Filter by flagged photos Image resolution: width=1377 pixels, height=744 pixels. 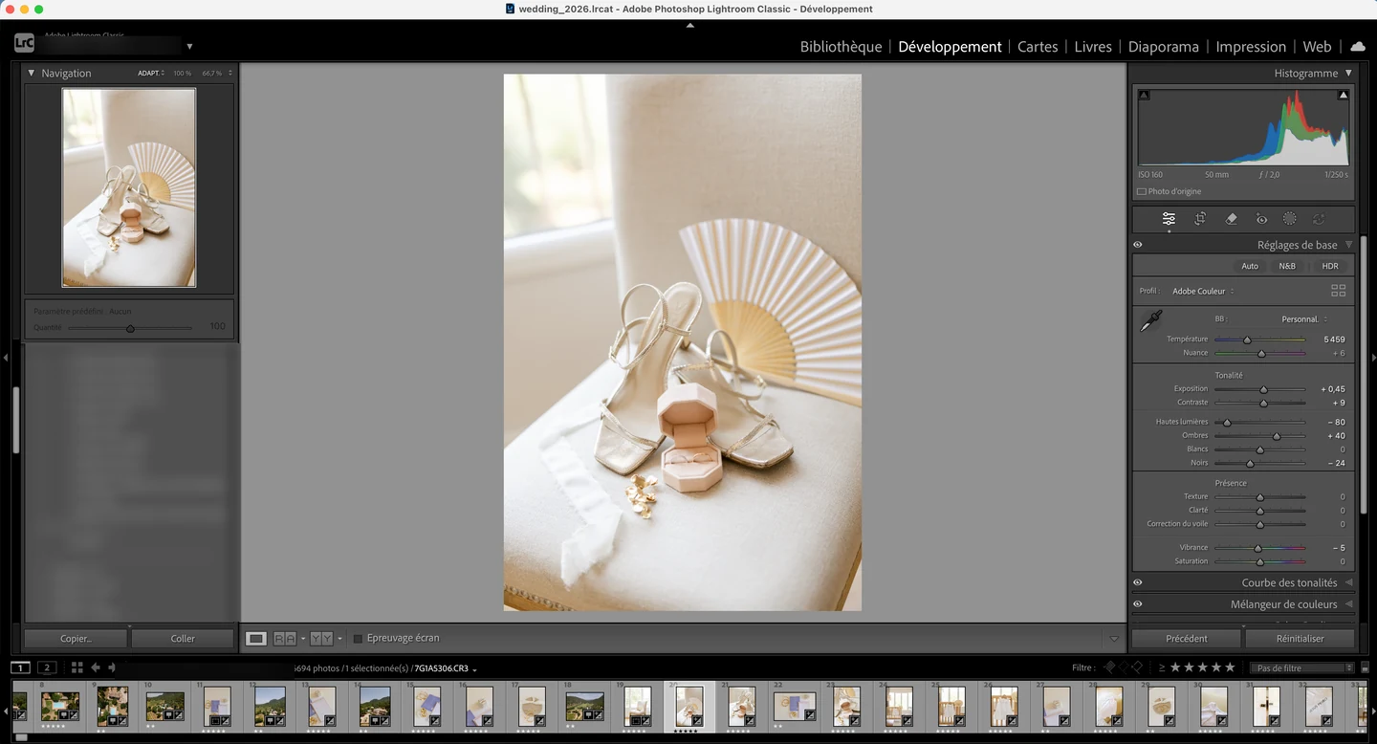pos(1109,667)
